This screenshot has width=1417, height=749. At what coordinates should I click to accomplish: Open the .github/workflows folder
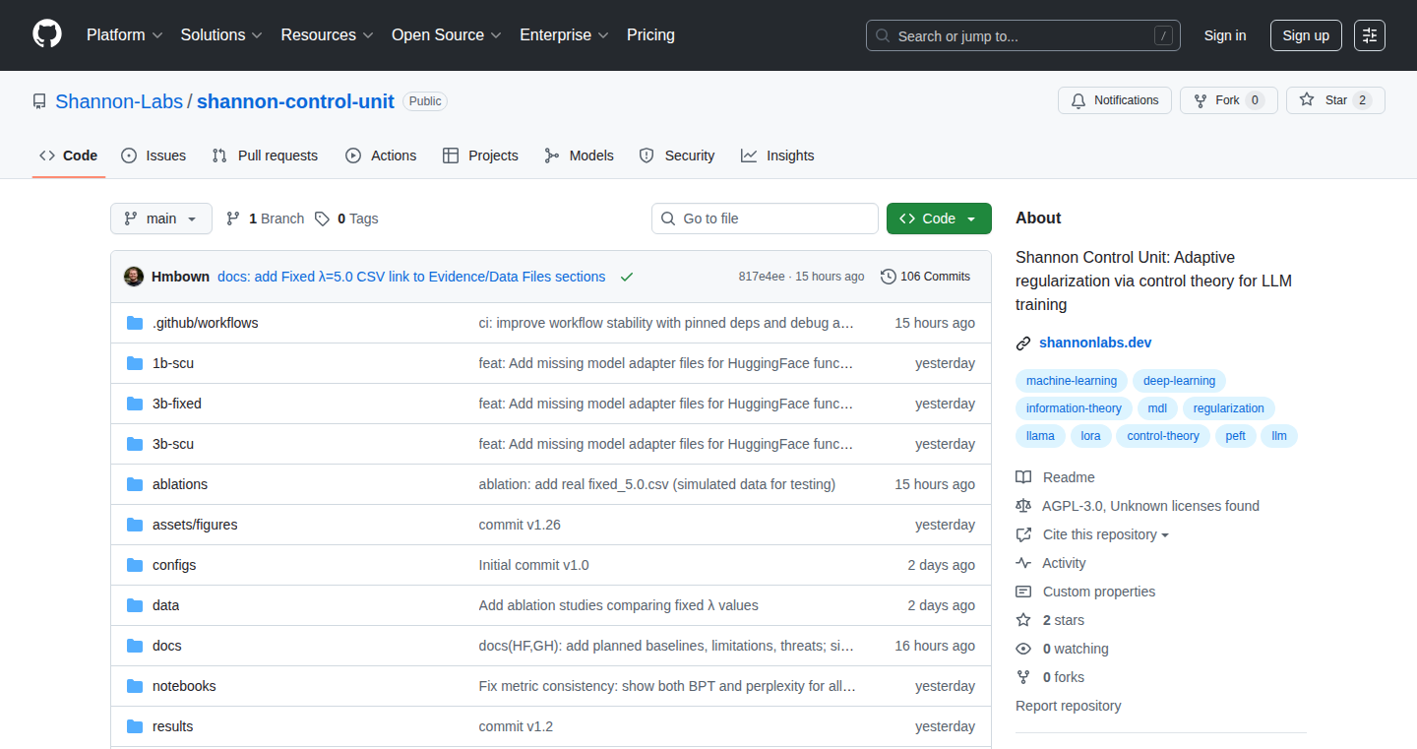point(205,323)
